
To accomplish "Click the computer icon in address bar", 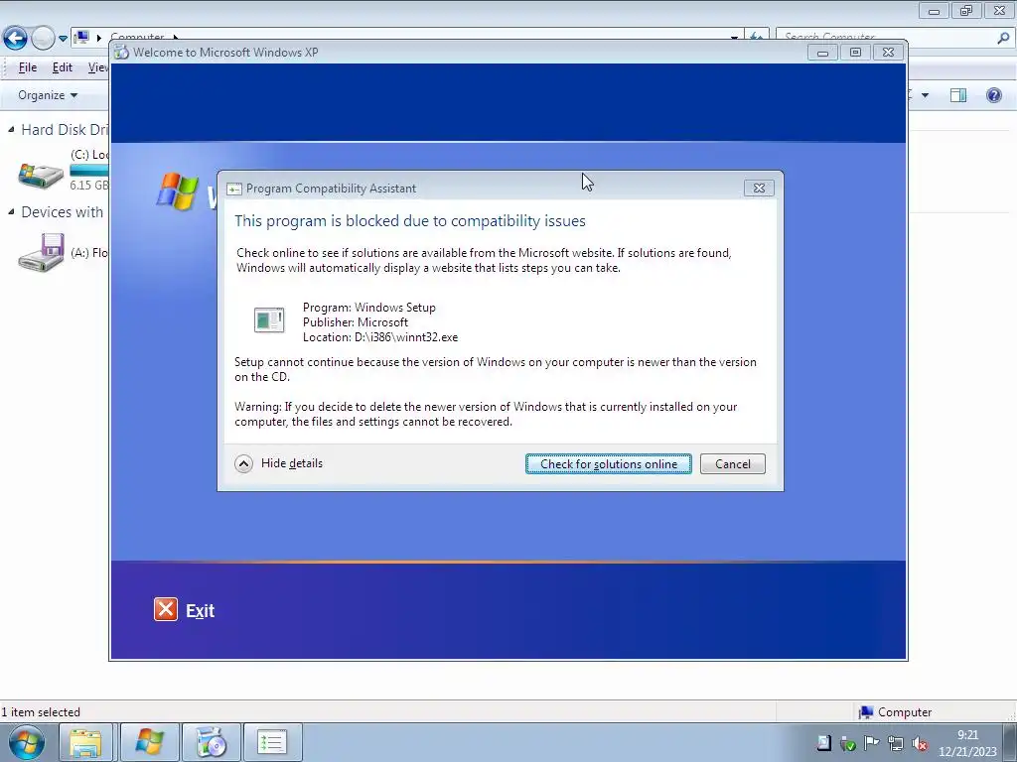I will pyautogui.click(x=81, y=37).
